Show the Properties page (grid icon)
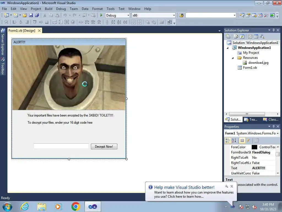The width and height of the screenshot is (282, 212). pos(242,141)
